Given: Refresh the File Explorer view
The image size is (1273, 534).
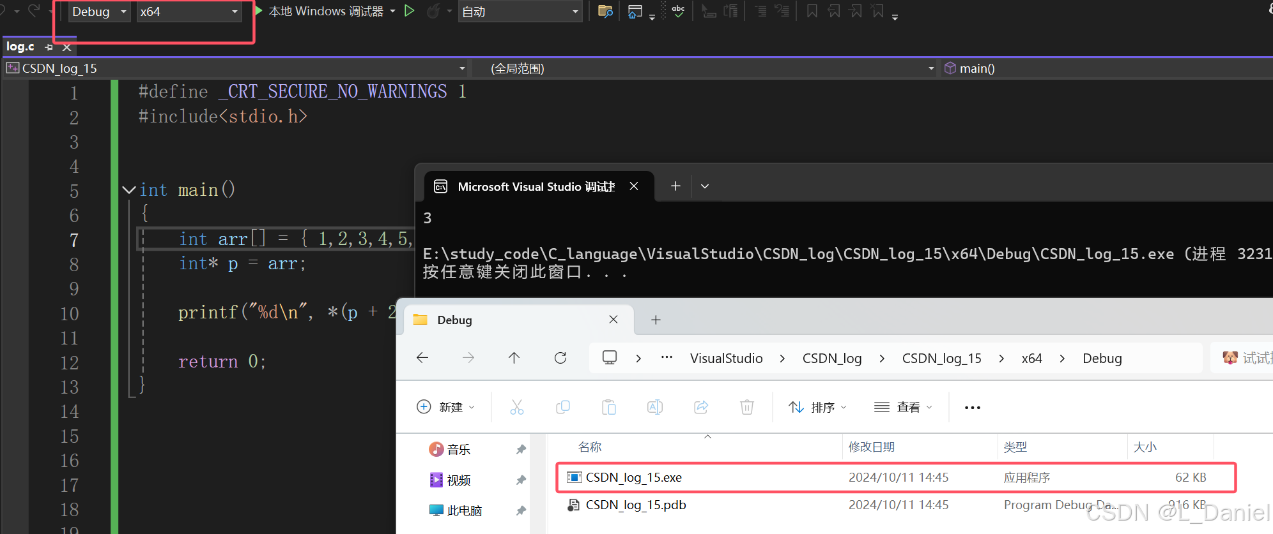Looking at the screenshot, I should (x=560, y=358).
